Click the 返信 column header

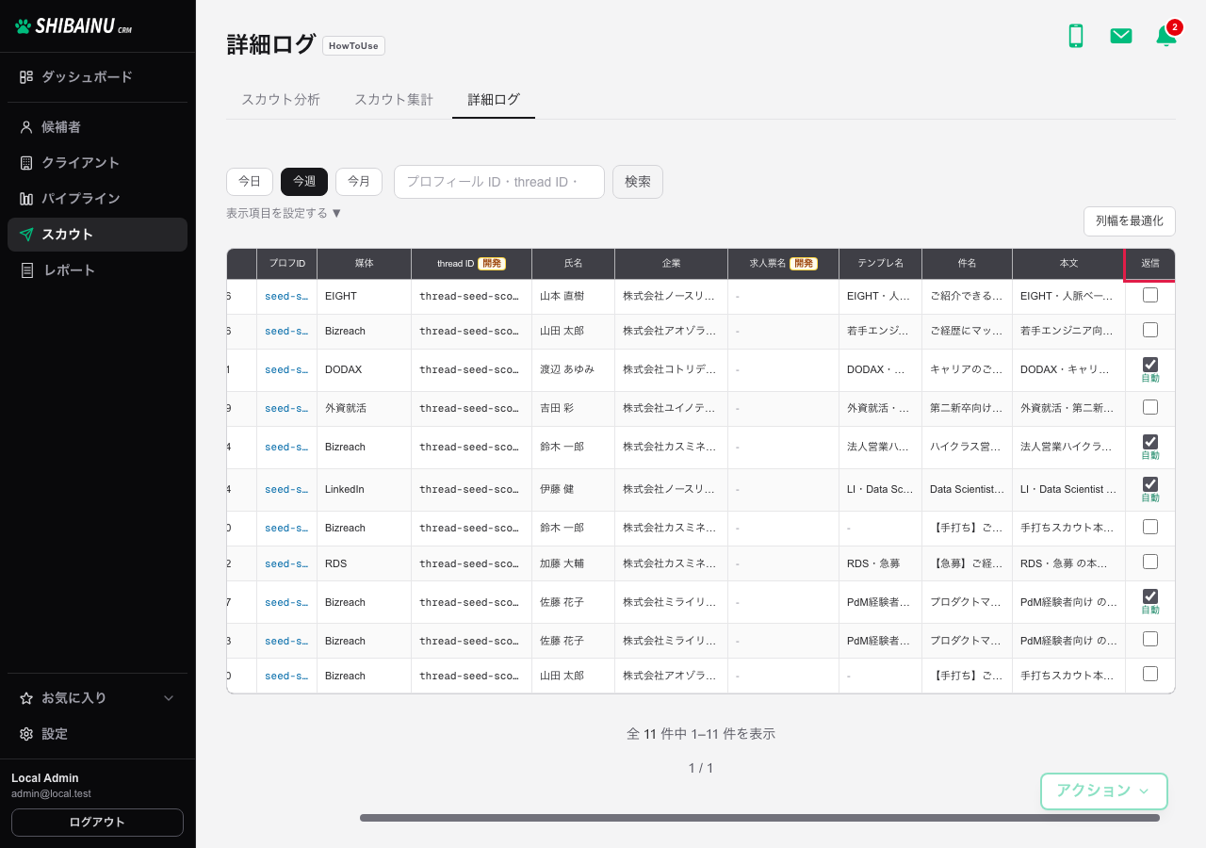click(x=1150, y=264)
